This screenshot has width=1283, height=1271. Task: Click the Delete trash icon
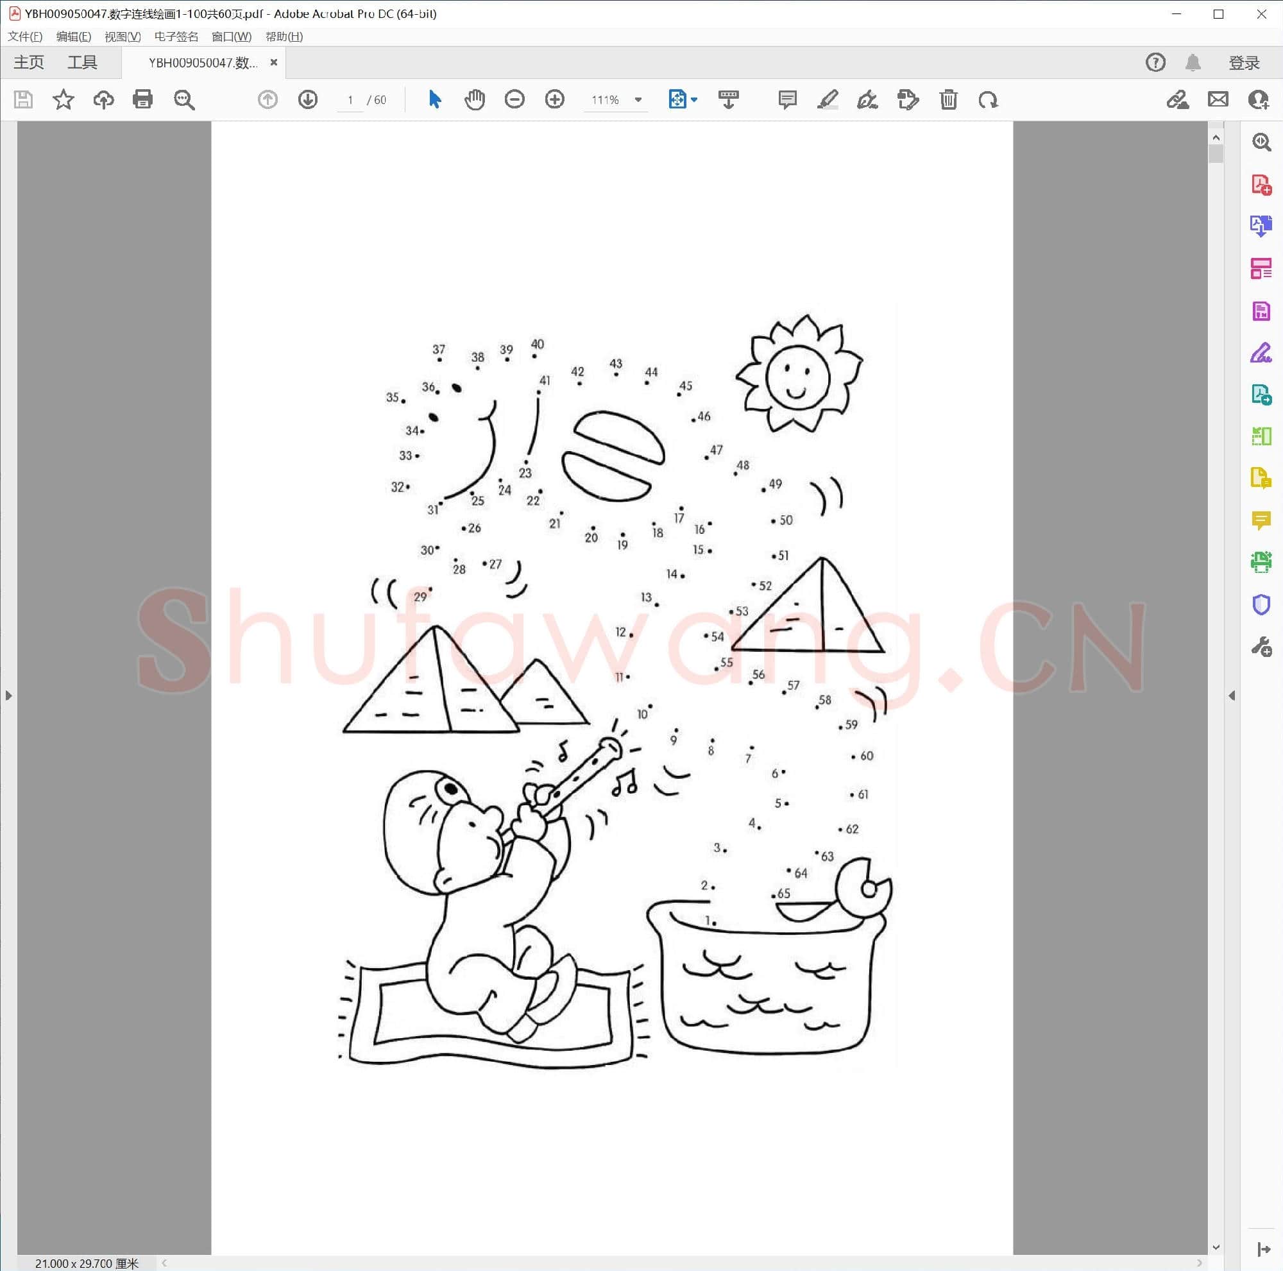948,99
